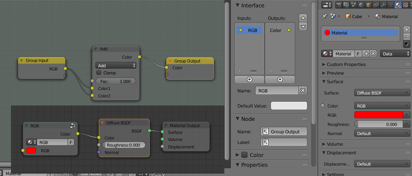Toggle the minus icon beside Color property
The width and height of the screenshot is (412, 176).
click(323, 106)
